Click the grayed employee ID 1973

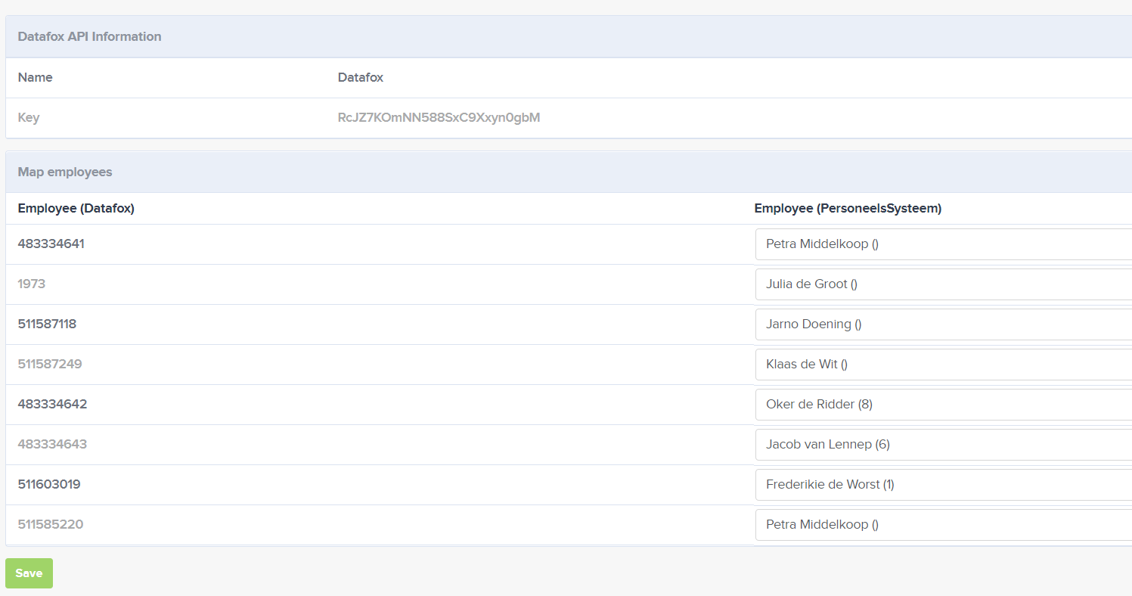pos(32,284)
